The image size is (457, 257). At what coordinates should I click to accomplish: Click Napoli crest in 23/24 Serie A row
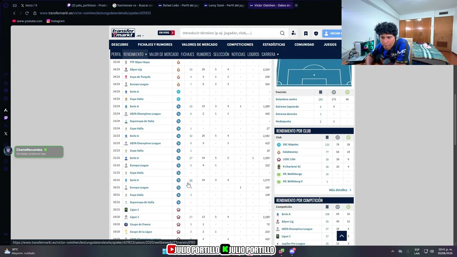click(179, 106)
